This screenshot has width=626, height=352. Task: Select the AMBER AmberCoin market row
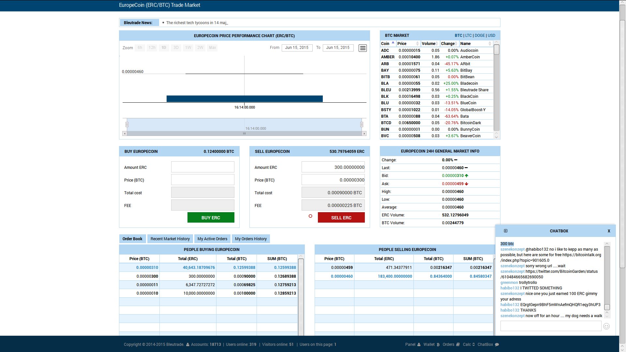tap(437, 57)
